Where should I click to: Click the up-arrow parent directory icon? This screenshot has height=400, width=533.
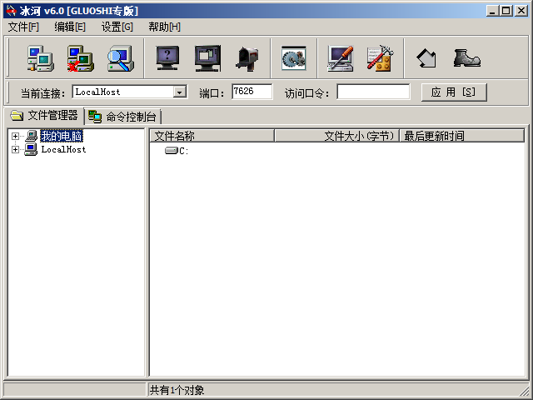pos(426,58)
